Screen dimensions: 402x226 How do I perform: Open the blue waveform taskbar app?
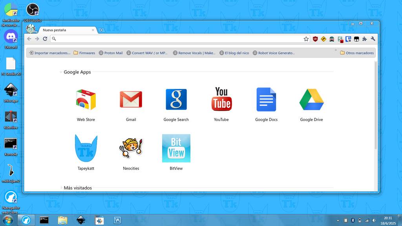tap(117, 220)
